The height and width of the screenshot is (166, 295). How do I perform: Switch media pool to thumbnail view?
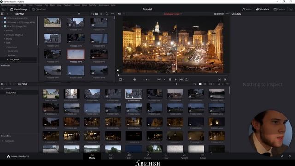[201, 84]
